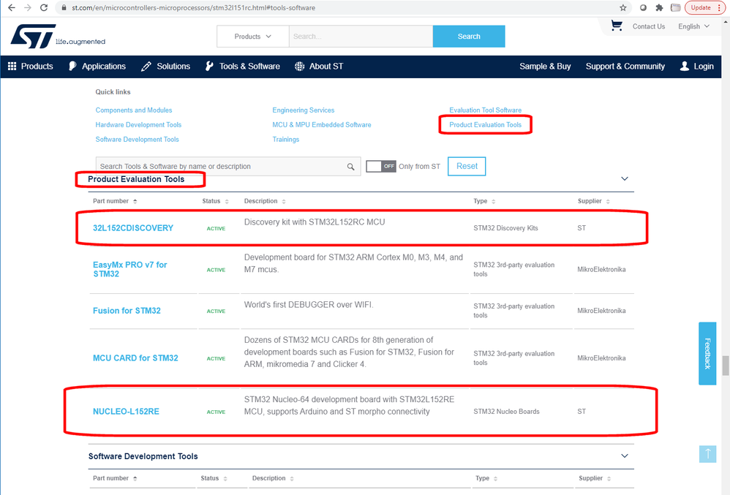
Task: Open Evaluation Tool Software quick link
Action: point(485,110)
